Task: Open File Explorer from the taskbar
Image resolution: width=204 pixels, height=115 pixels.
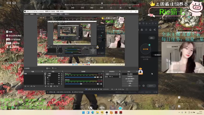Action: tap(97, 112)
